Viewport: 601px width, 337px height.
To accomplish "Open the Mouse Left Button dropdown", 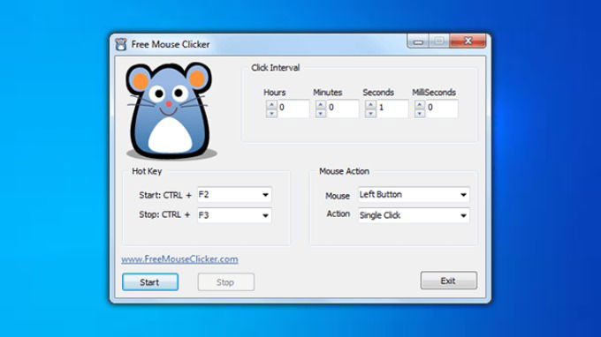I will tap(414, 195).
